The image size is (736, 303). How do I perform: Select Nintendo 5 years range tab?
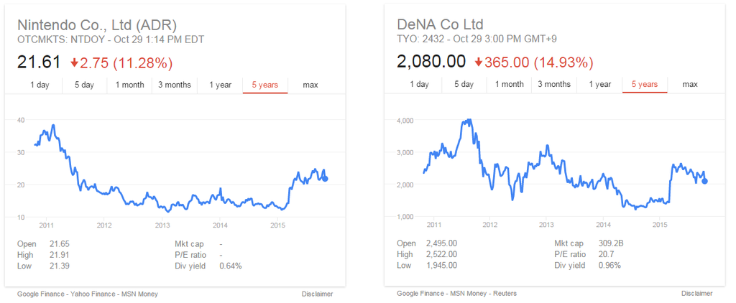coord(264,85)
